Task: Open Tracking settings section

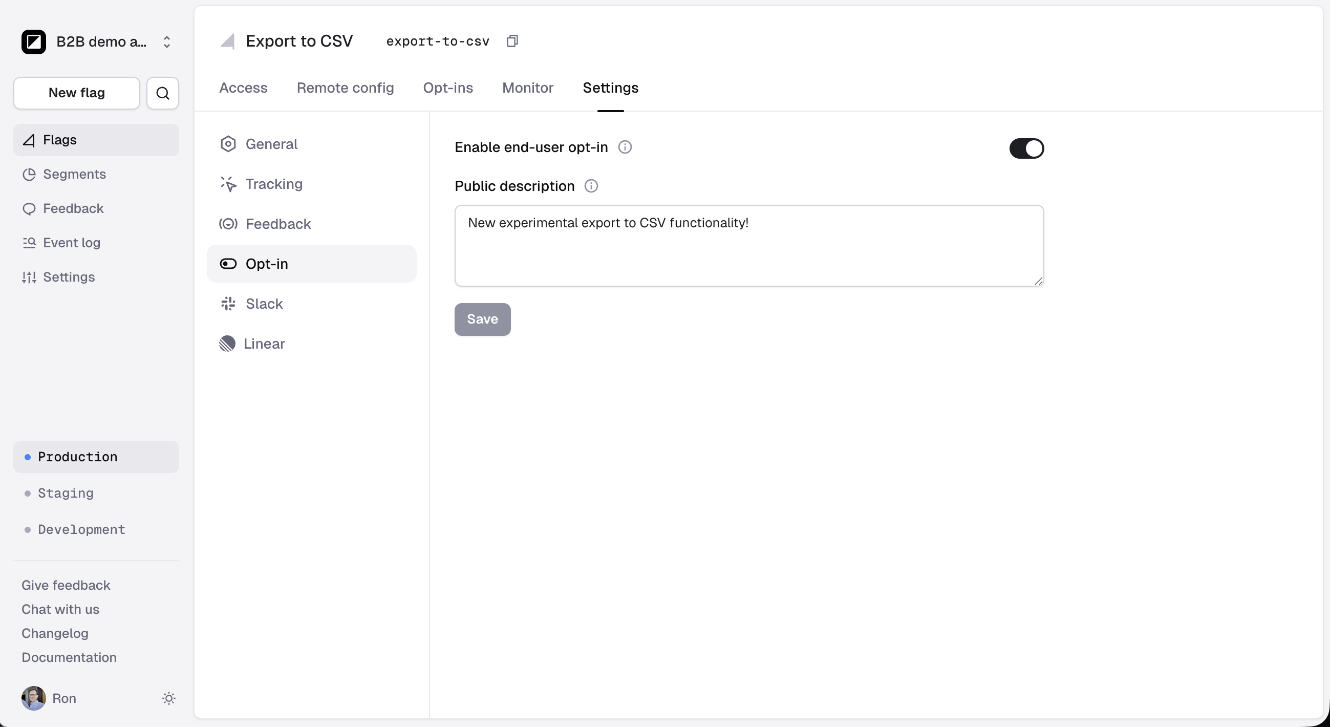Action: pos(311,184)
